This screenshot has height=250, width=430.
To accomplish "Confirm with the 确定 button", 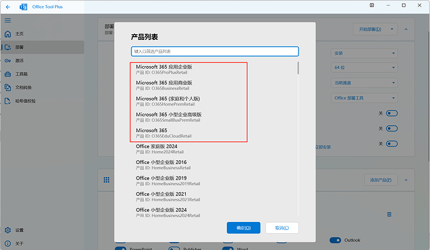I will (x=244, y=228).
